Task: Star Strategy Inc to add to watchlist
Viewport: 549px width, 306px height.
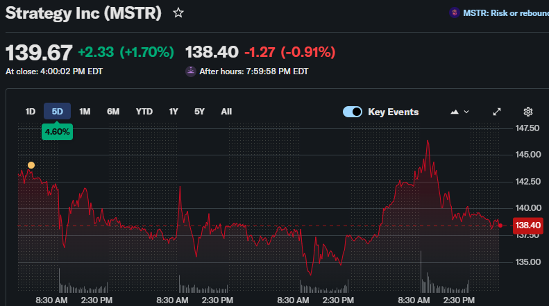Action: click(x=178, y=13)
